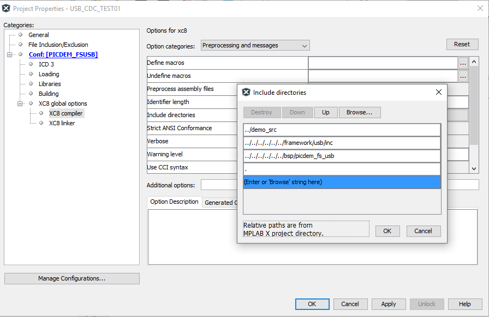Open File Inclusion/Exclusion category
The height and width of the screenshot is (317, 489).
click(x=58, y=45)
